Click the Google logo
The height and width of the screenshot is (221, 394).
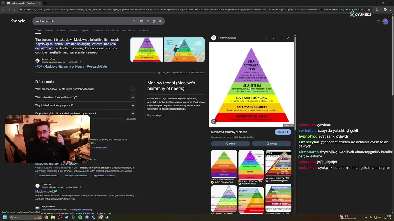pyautogui.click(x=18, y=21)
